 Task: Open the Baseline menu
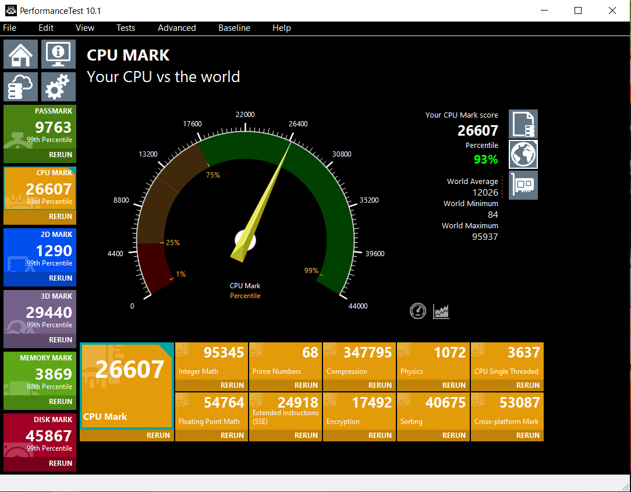pyautogui.click(x=234, y=28)
